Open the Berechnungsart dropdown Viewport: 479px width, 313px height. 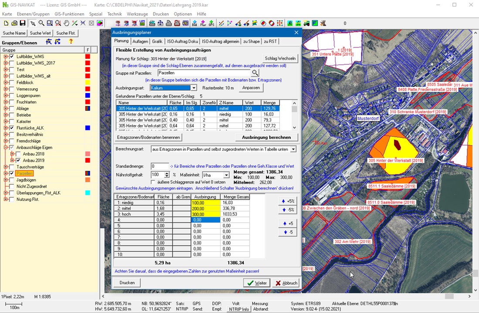(293, 149)
